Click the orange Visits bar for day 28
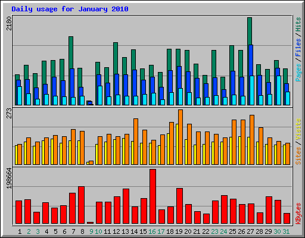 click(261, 146)
